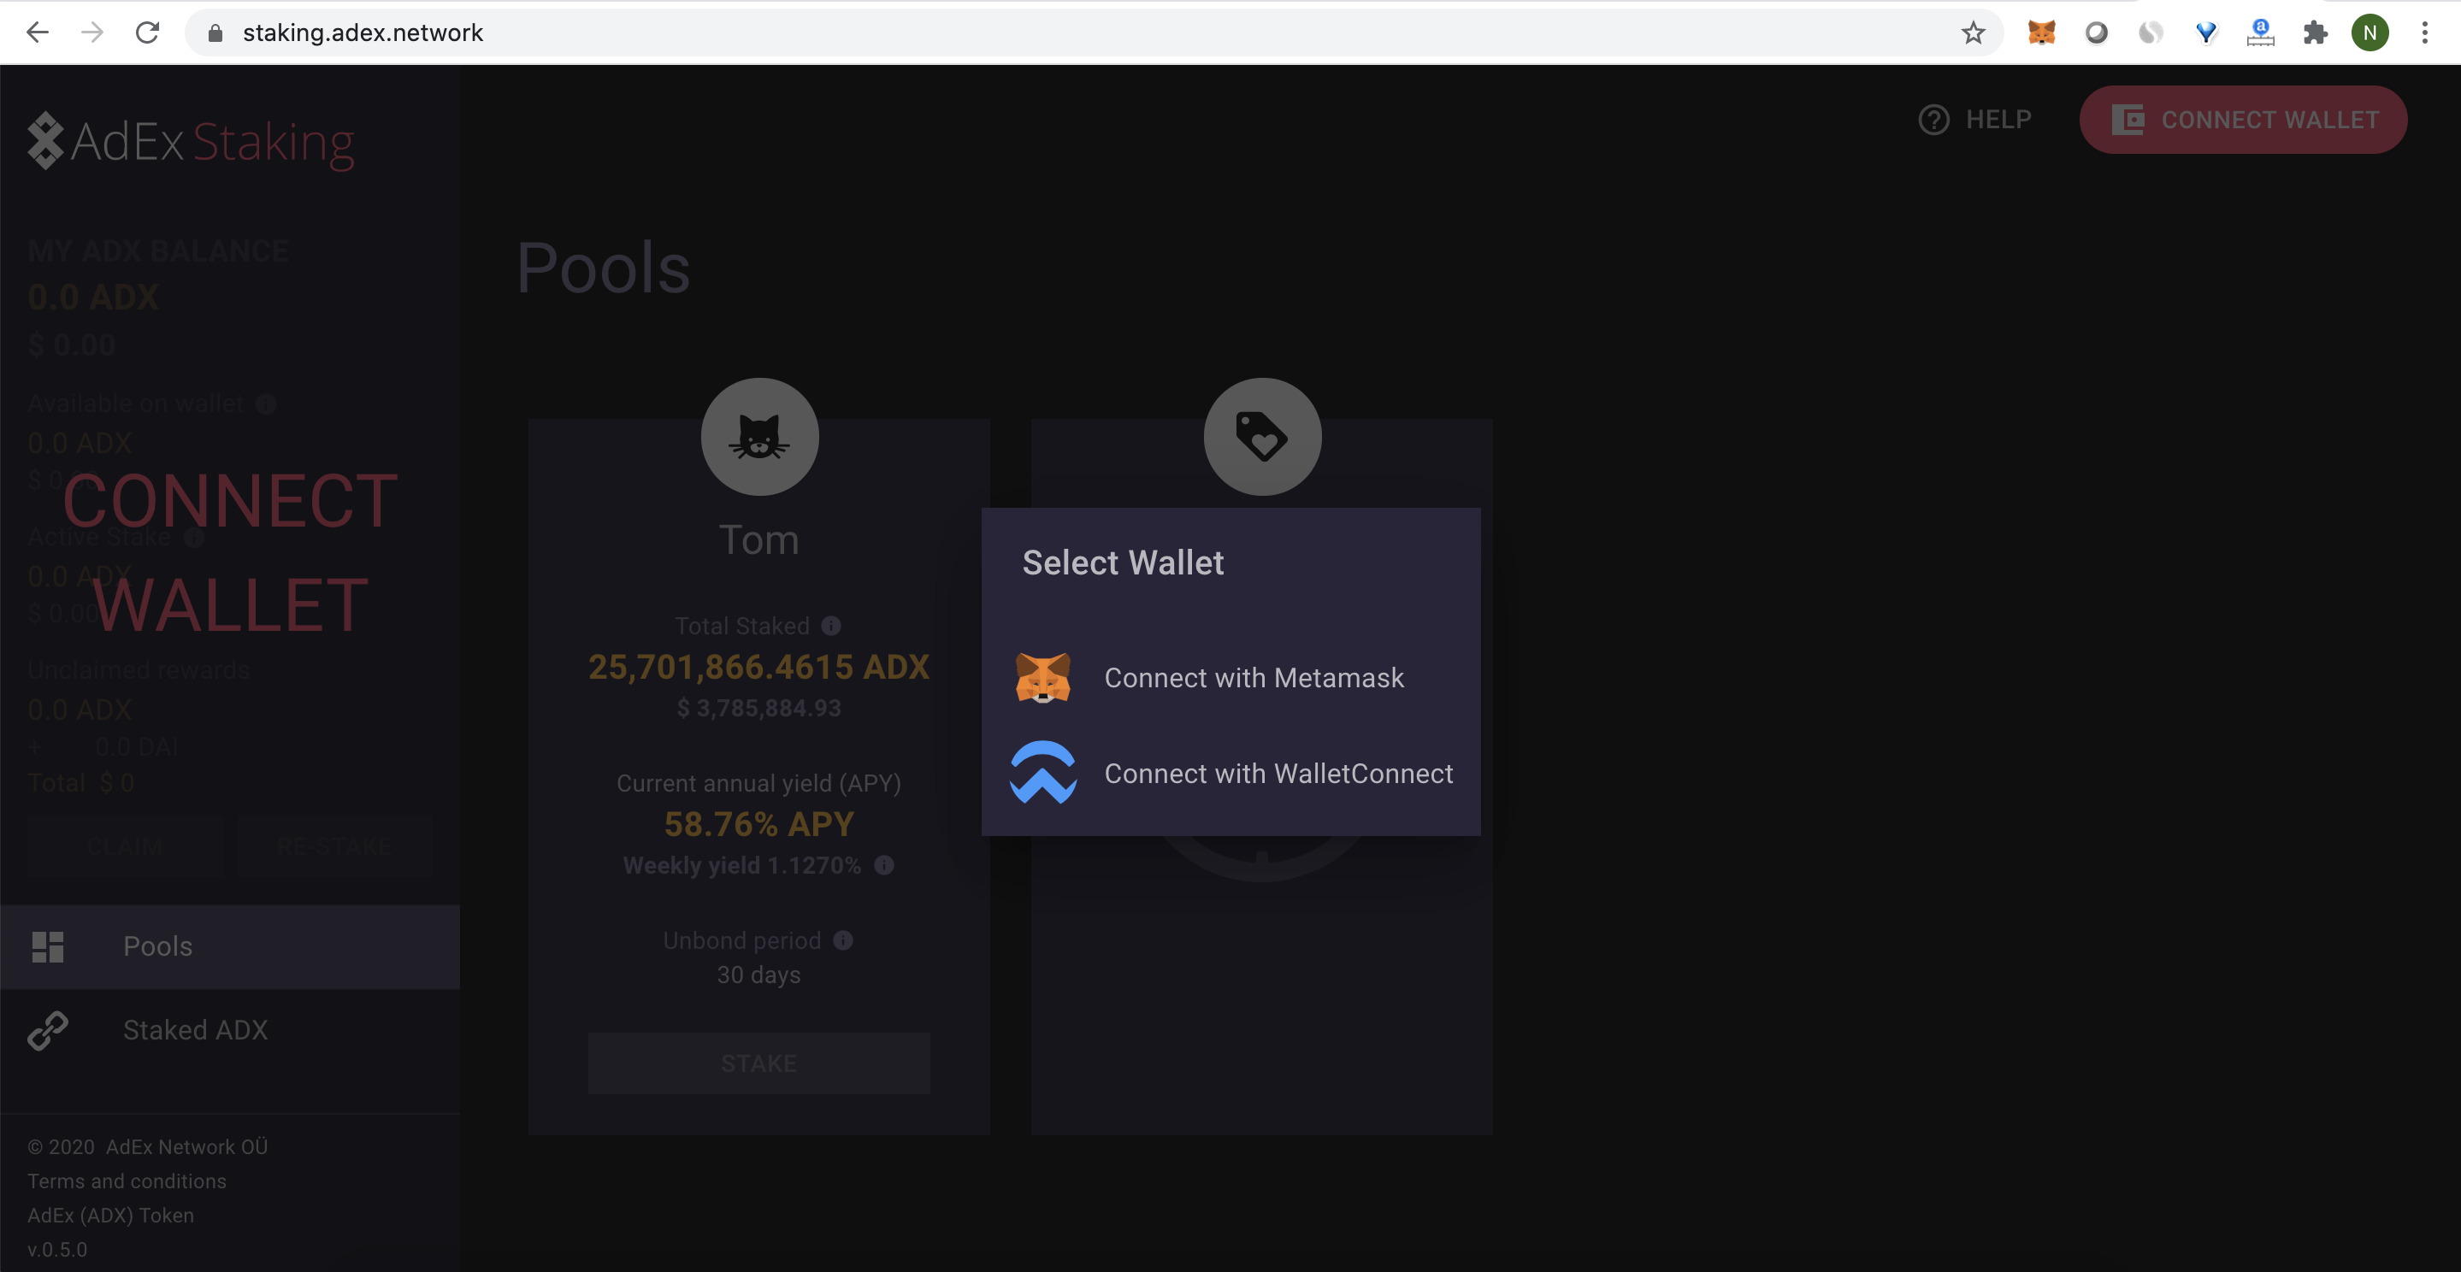Click the Pools page heading
The height and width of the screenshot is (1272, 2461).
pyautogui.click(x=603, y=268)
